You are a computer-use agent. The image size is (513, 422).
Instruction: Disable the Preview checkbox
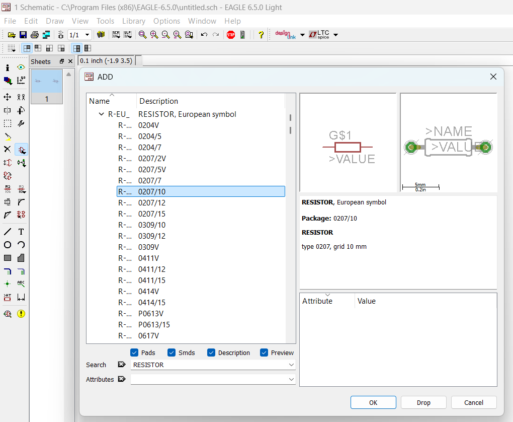264,353
